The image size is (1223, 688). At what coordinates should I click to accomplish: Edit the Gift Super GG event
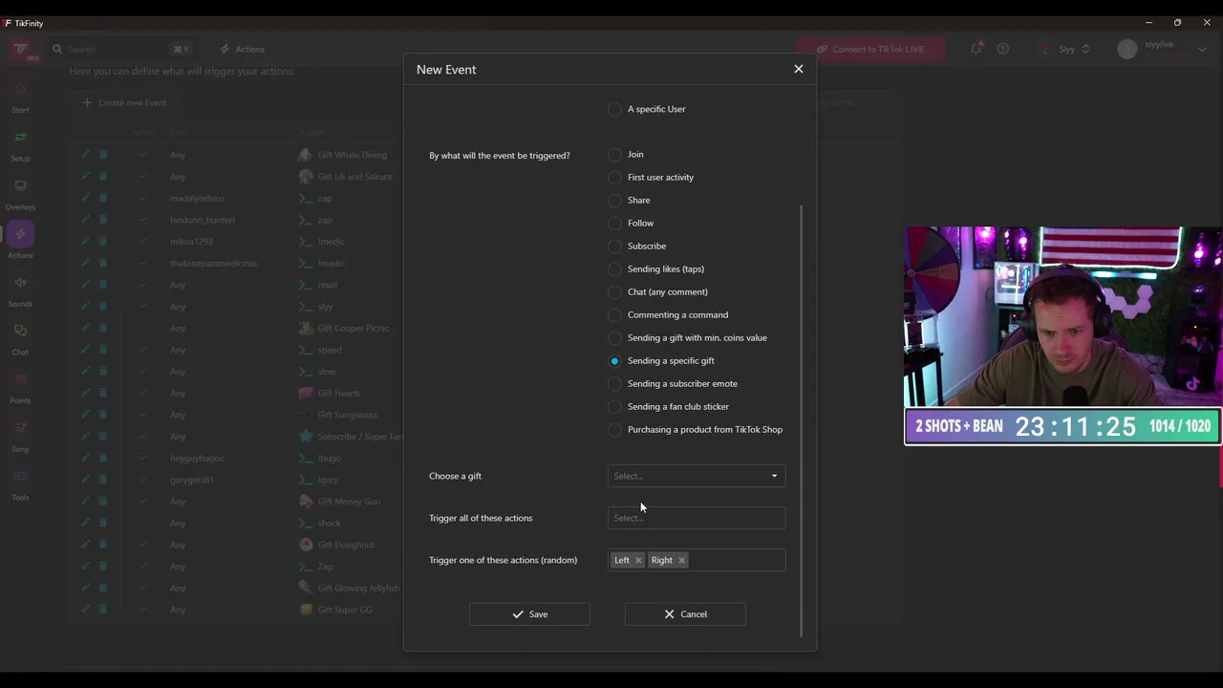(85, 610)
